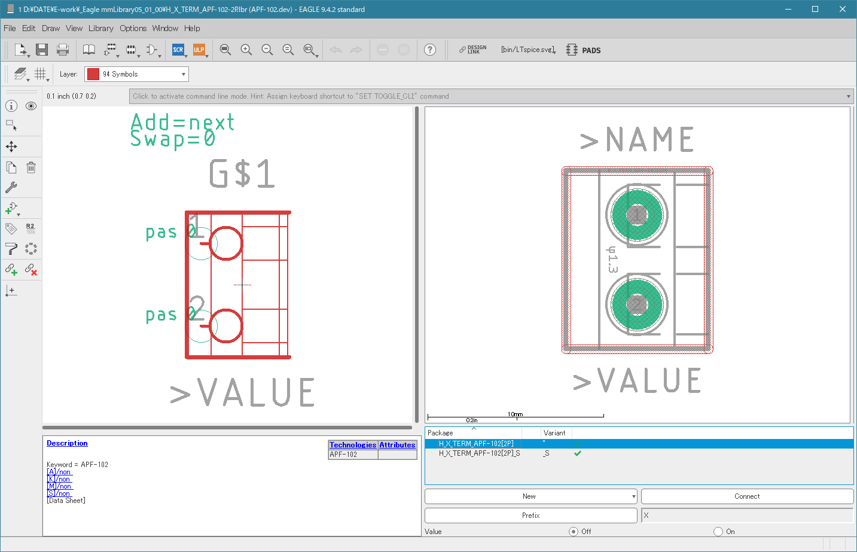Open the Attributes link
Screen dimensions: 857x552
(397, 445)
